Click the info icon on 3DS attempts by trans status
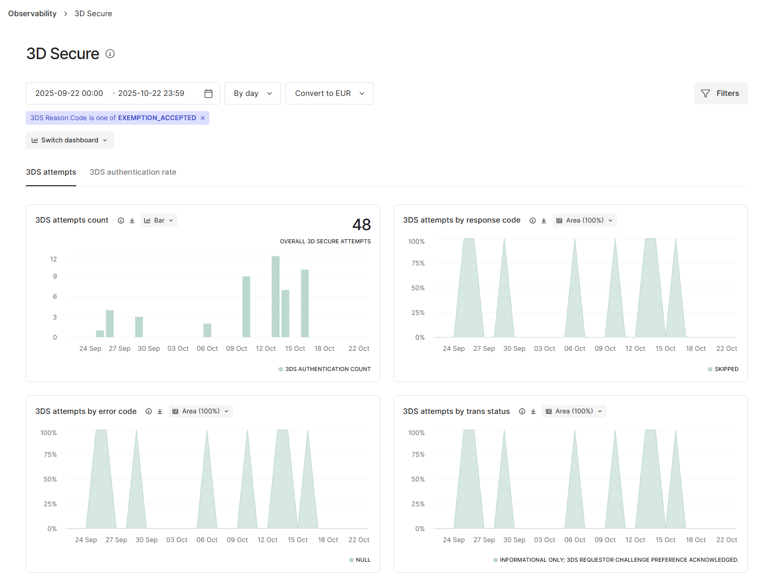The width and height of the screenshot is (770, 584). pos(522,411)
